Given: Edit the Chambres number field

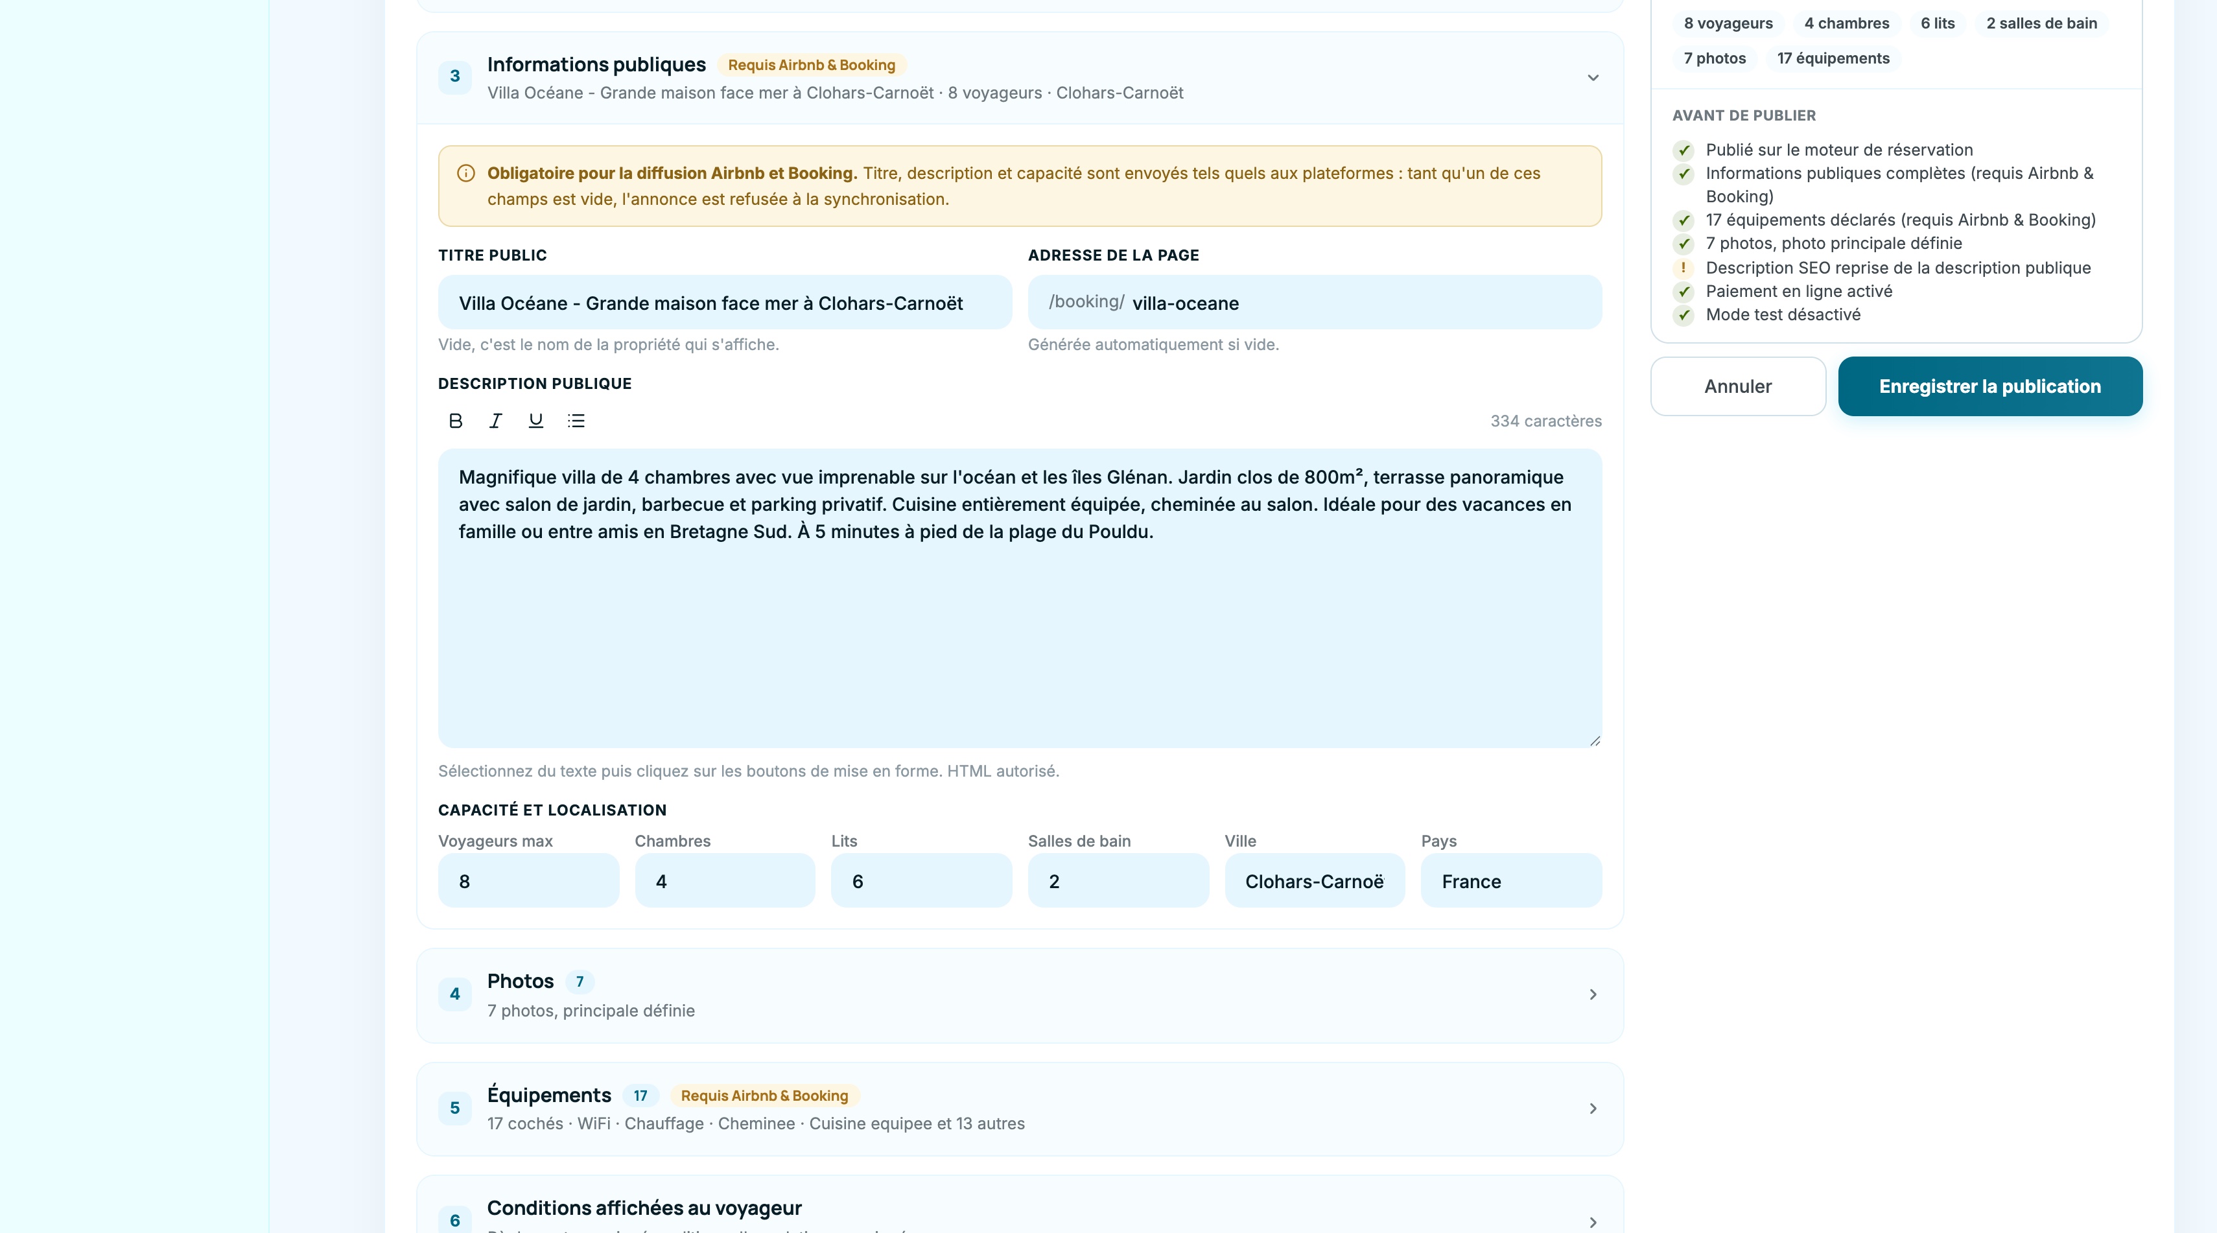Looking at the screenshot, I should (x=725, y=881).
